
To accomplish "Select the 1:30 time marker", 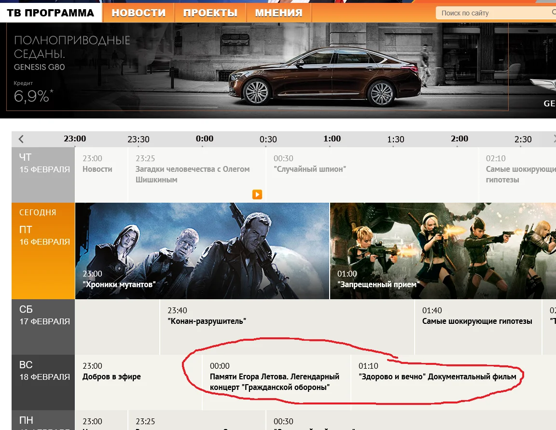I will (x=395, y=139).
